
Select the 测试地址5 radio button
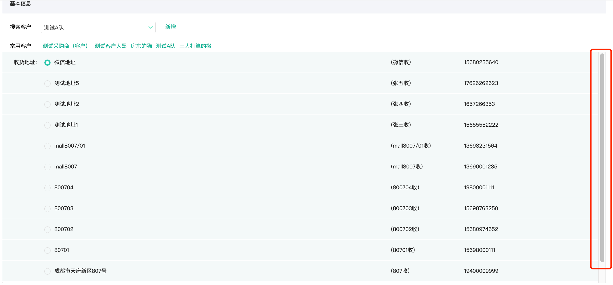pos(47,83)
